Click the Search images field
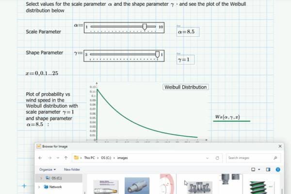 253,158
